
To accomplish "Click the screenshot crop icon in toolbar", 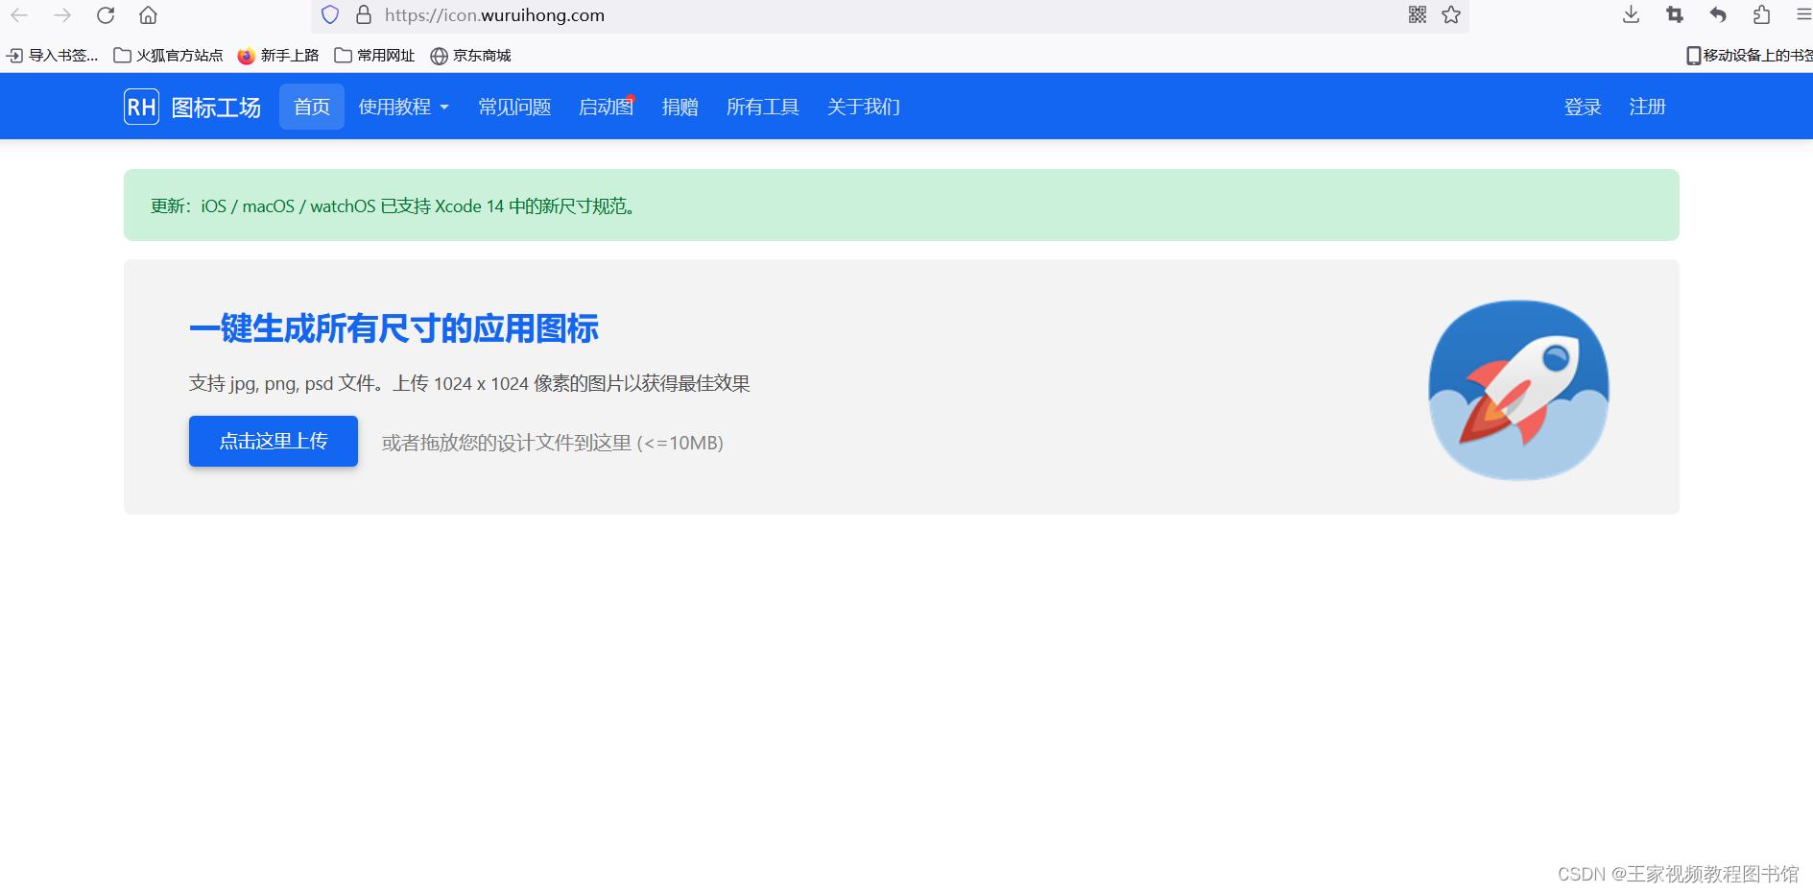I will [1674, 15].
